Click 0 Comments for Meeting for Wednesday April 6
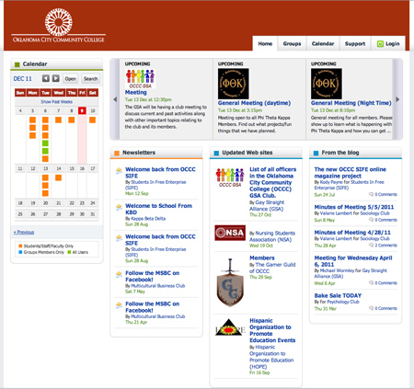This screenshot has width=414, height=389. click(x=385, y=283)
